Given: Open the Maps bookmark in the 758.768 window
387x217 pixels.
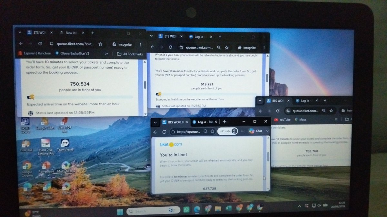Looking at the screenshot, I should (300, 119).
